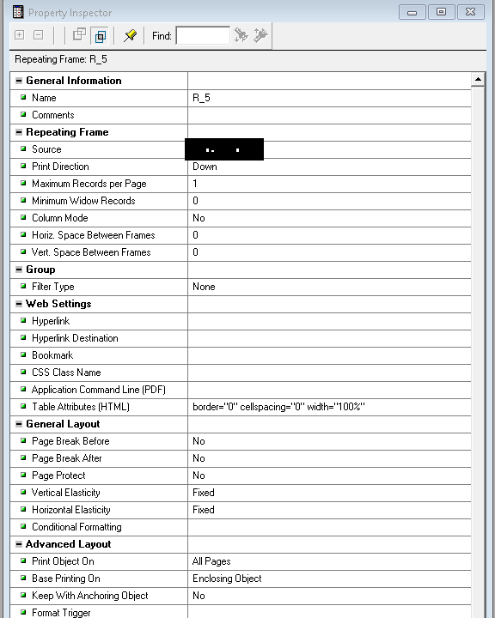This screenshot has height=618, width=495.
Task: Select the Bookmark property row
Action: click(241, 355)
